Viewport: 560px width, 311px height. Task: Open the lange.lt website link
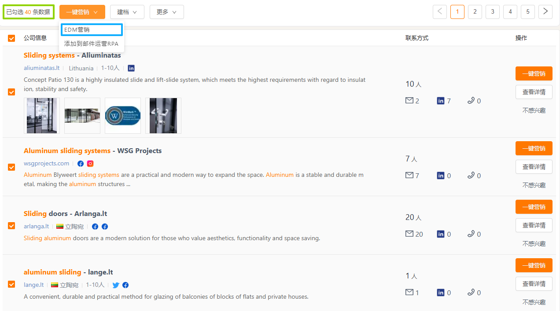click(x=33, y=285)
